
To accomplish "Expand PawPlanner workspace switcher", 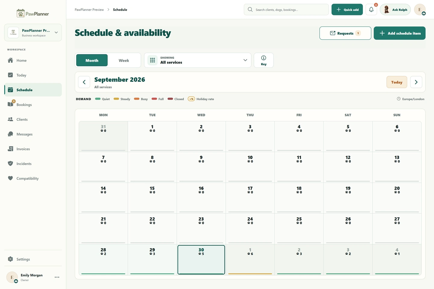I will pyautogui.click(x=33, y=33).
